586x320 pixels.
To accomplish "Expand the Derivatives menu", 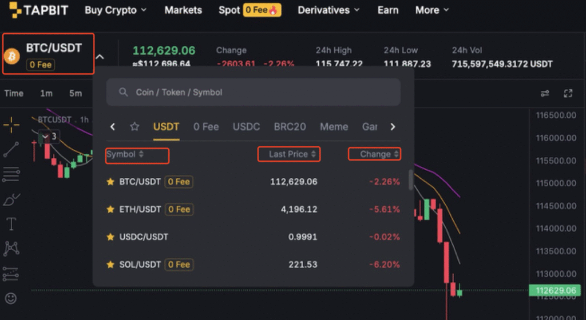I will [x=328, y=10].
